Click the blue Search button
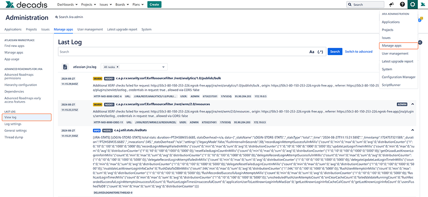The width and height of the screenshot is (428, 197). pos(335,52)
